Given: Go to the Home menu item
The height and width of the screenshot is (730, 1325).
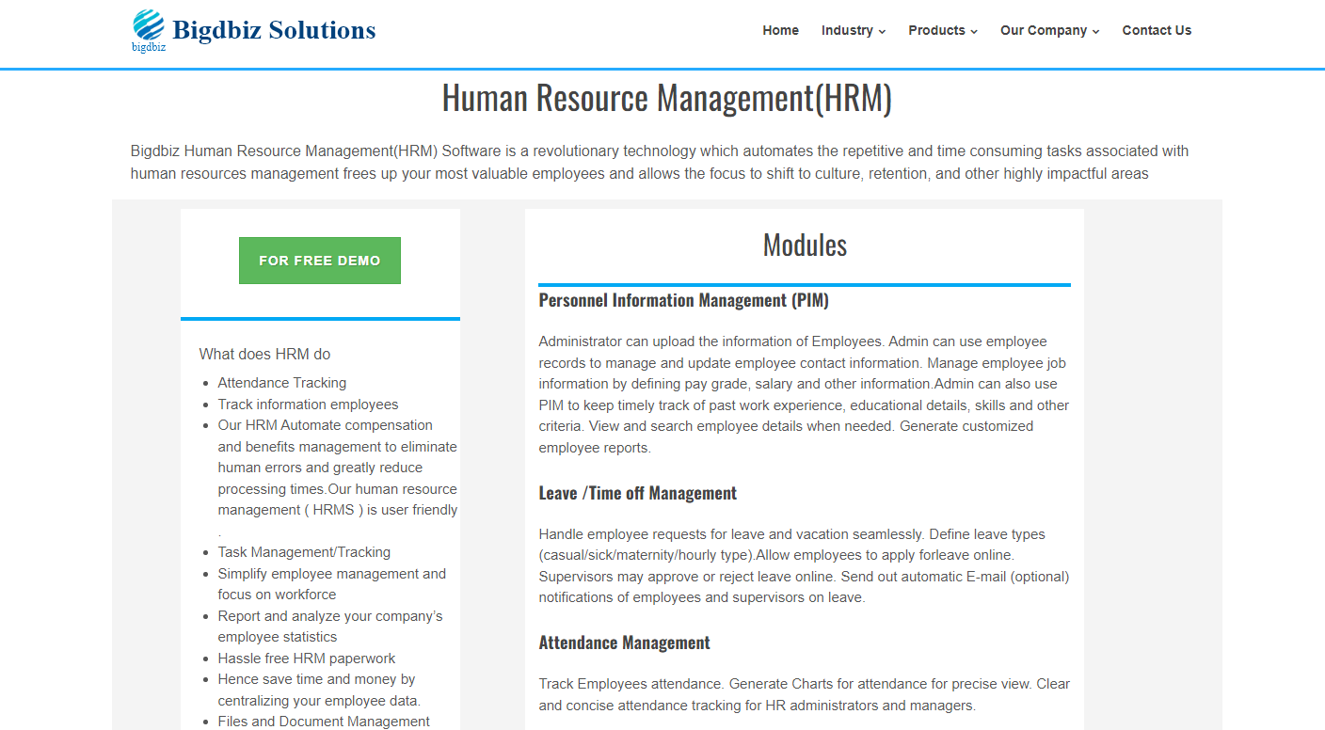Looking at the screenshot, I should [x=780, y=30].
